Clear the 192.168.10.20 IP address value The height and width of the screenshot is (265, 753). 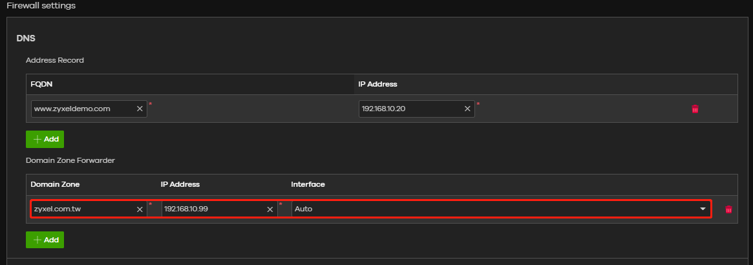point(467,109)
